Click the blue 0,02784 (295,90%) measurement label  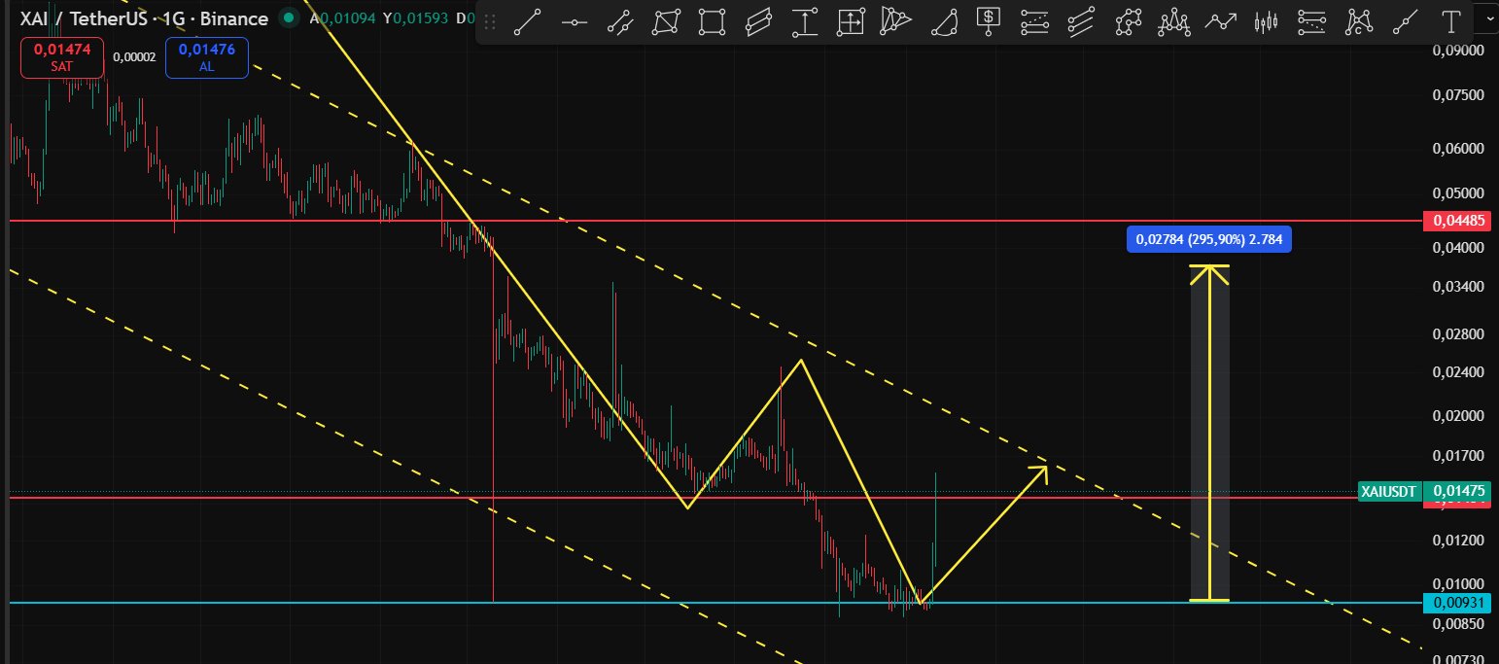(1209, 239)
